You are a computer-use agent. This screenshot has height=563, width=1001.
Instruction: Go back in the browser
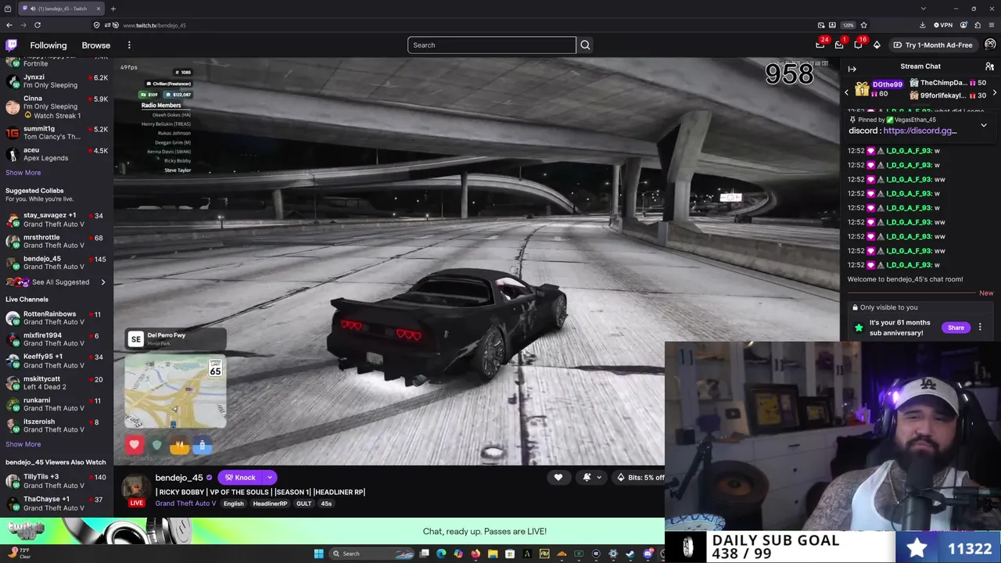pos(9,25)
